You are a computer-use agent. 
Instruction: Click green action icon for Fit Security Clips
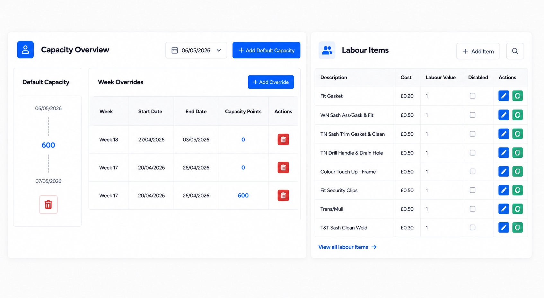point(517,190)
